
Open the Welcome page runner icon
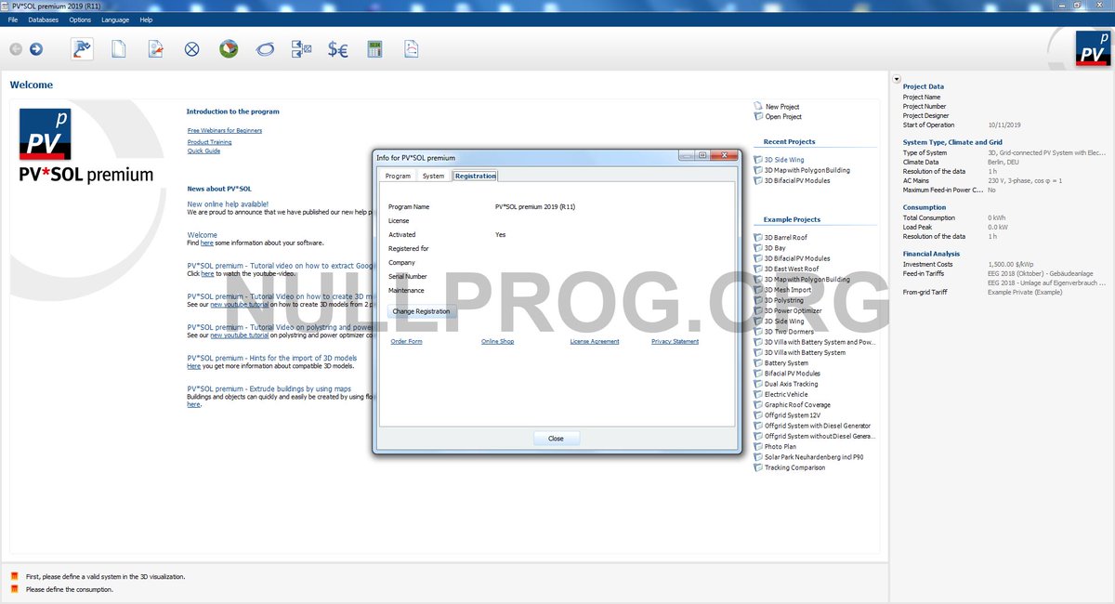[82, 49]
